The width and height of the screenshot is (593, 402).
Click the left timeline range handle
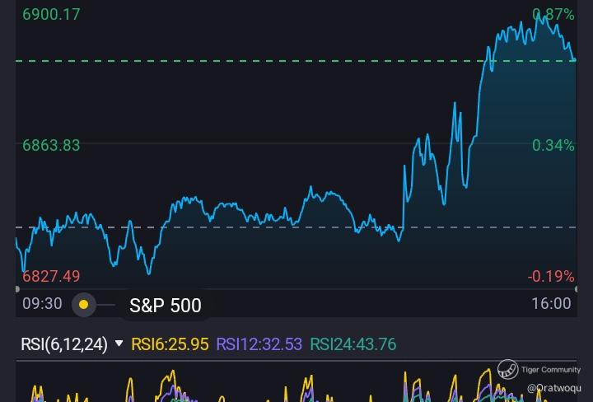(x=17, y=289)
